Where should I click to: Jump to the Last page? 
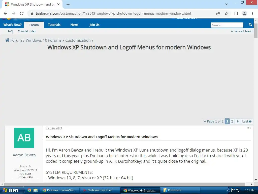tap(247, 122)
